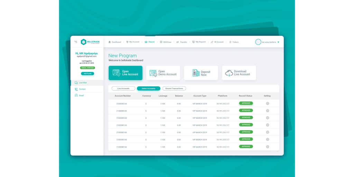This screenshot has width=354, height=177.
Task: Open the Email sidebar item
Action: tap(87, 95)
